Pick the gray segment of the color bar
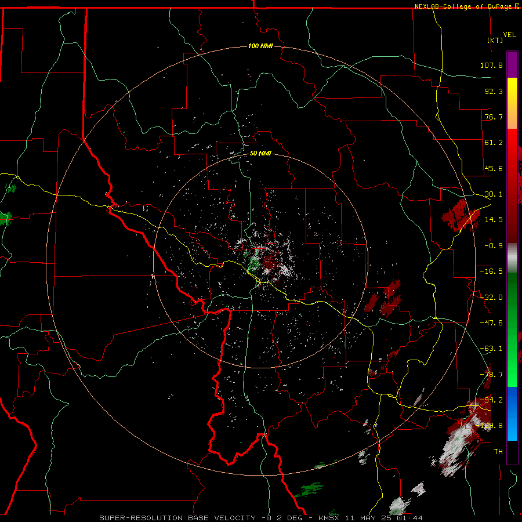Screen dimensions: 522x522 [x=512, y=258]
